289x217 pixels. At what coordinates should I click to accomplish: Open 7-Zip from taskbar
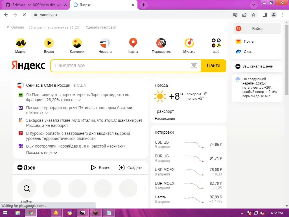[83, 213]
